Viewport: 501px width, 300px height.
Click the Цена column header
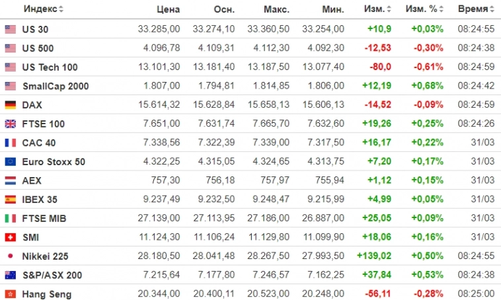point(168,9)
